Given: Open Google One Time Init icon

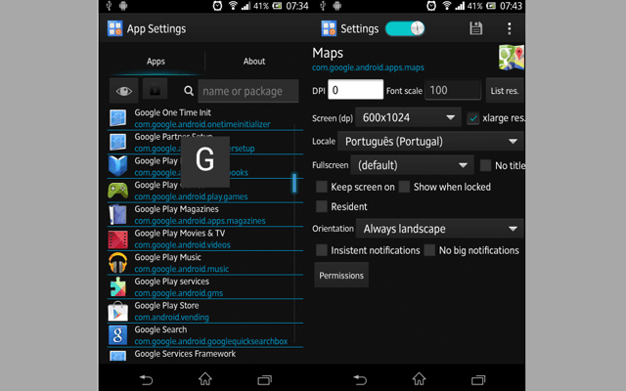Looking at the screenshot, I should tap(117, 118).
